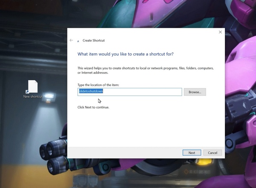Focus the item location text field
The image size is (256, 188).
tap(141, 92)
